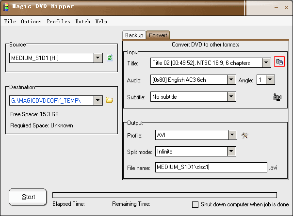Click 'Required Space: Unknown' text
This screenshot has height=216, width=293.
42,125
